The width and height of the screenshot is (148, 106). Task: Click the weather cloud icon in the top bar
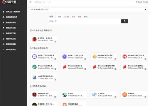[40, 2]
